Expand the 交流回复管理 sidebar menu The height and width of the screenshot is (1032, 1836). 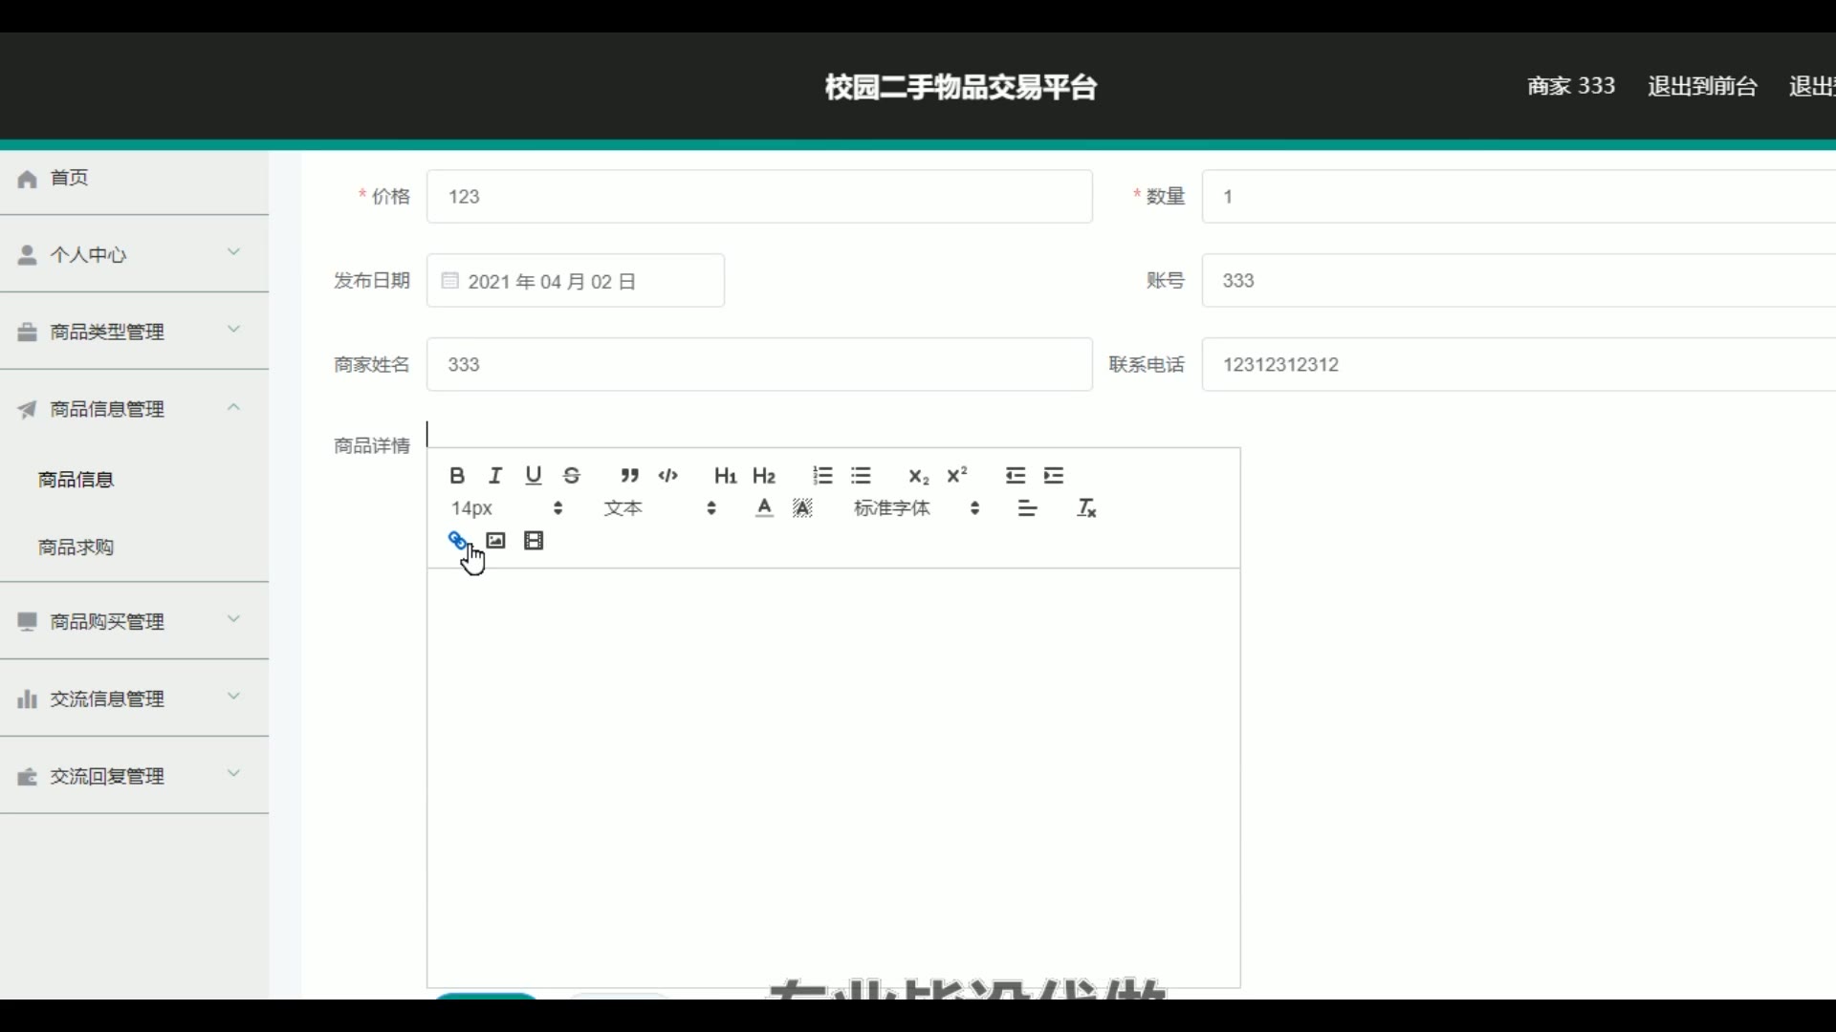(x=134, y=776)
